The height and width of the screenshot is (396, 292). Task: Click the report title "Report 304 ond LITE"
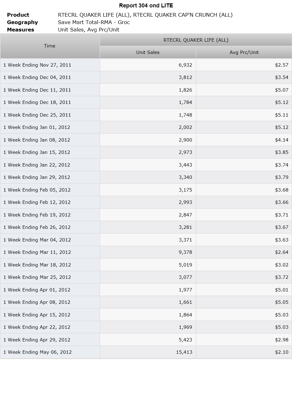coord(146,6)
